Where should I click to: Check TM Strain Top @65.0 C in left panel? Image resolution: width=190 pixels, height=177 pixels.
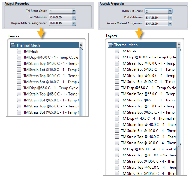tap(19, 94)
